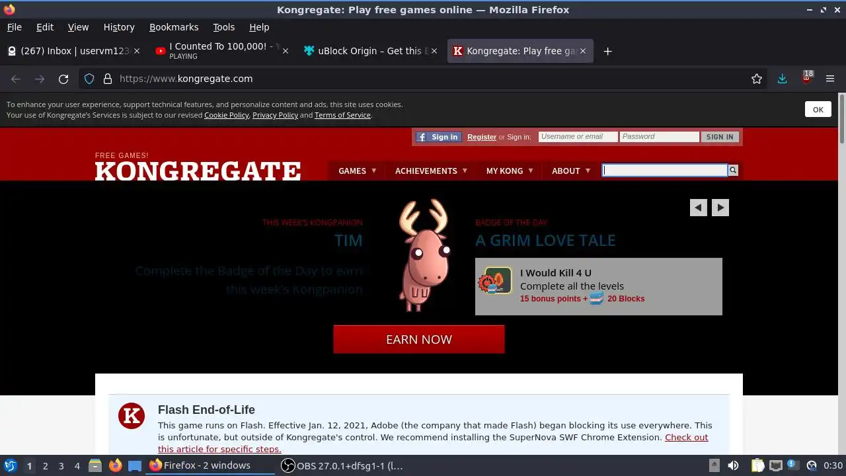The height and width of the screenshot is (476, 846).
Task: Open the Firefox downloads panel
Action: coord(782,79)
